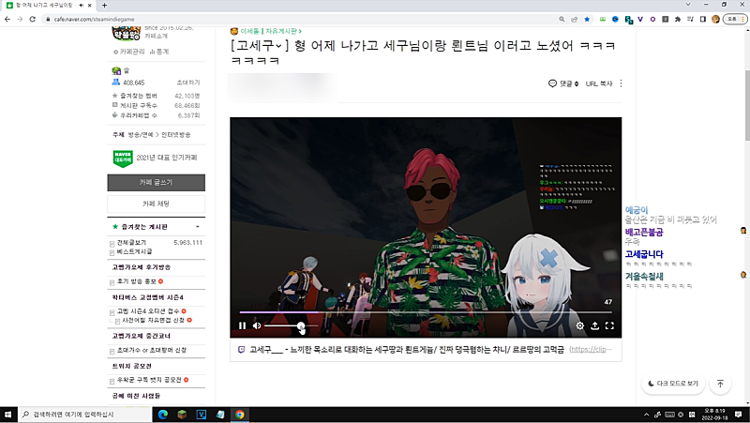The width and height of the screenshot is (750, 423).
Task: Open the 댓글 0 comments link
Action: click(563, 83)
